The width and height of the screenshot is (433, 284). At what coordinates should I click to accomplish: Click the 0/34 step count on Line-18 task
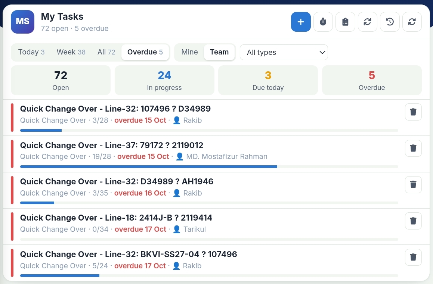[x=100, y=230]
